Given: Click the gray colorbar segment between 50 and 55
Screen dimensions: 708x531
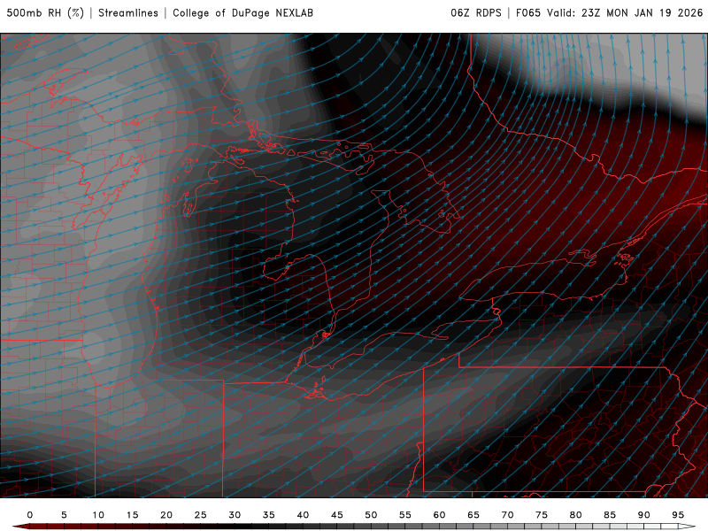Looking at the screenshot, I should pyautogui.click(x=388, y=527).
